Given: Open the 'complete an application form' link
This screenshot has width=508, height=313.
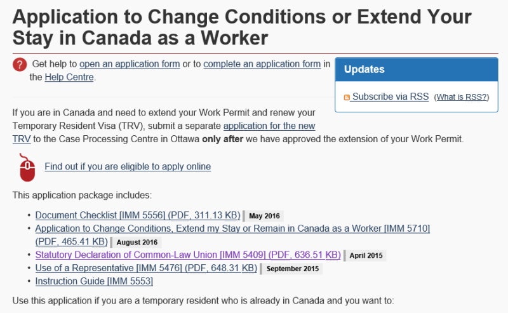Looking at the screenshot, I should click(262, 64).
